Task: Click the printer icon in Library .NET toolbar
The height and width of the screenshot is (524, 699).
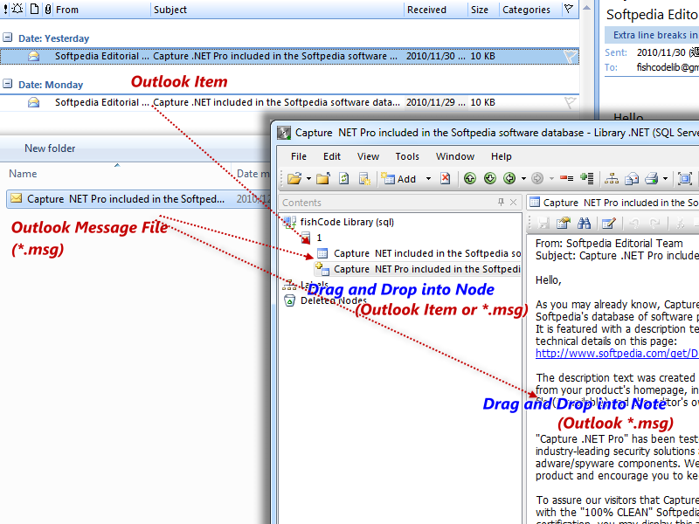Action: (x=652, y=179)
